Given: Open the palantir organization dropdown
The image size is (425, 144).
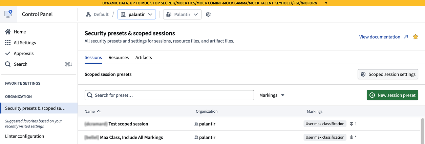Looking at the screenshot, I should [x=136, y=15].
